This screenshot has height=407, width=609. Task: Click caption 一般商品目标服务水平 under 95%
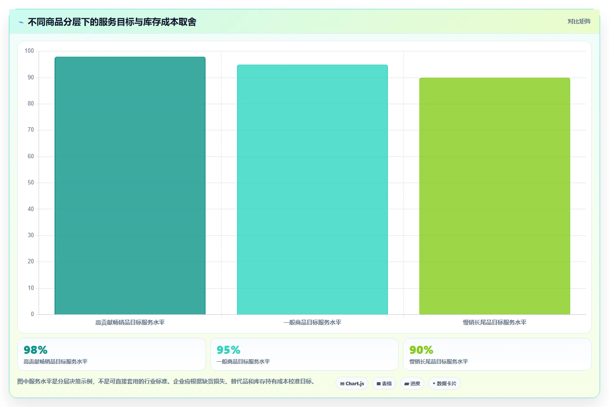coord(243,362)
